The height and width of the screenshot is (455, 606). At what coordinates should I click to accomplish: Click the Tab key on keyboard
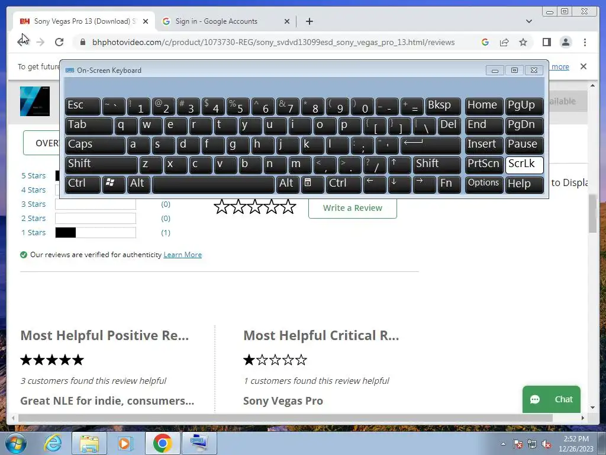click(x=89, y=126)
